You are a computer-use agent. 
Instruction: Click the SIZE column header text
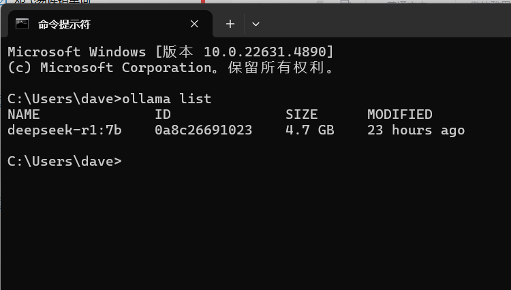pos(301,114)
